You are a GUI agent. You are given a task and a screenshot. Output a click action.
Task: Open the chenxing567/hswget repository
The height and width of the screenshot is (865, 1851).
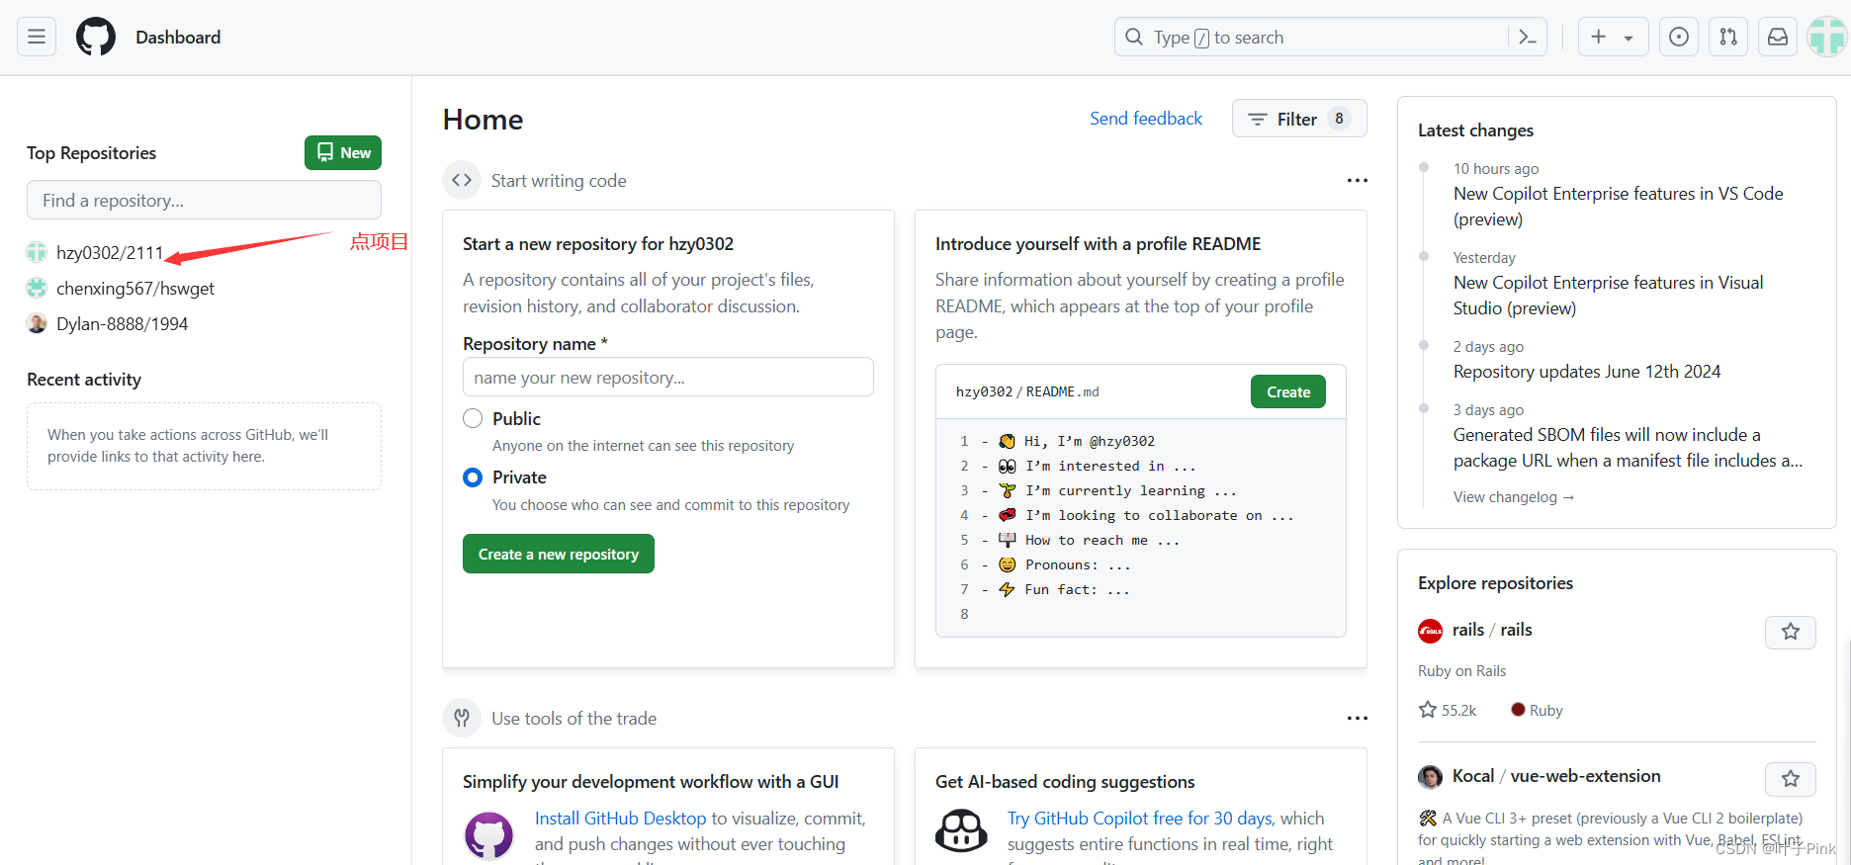pyautogui.click(x=135, y=288)
